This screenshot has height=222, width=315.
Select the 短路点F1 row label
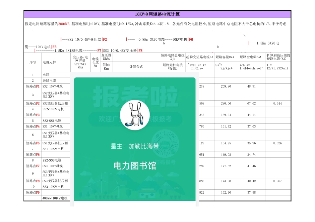click(32, 86)
